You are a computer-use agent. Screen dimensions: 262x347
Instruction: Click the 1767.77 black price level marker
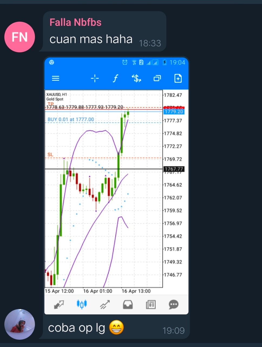174,169
